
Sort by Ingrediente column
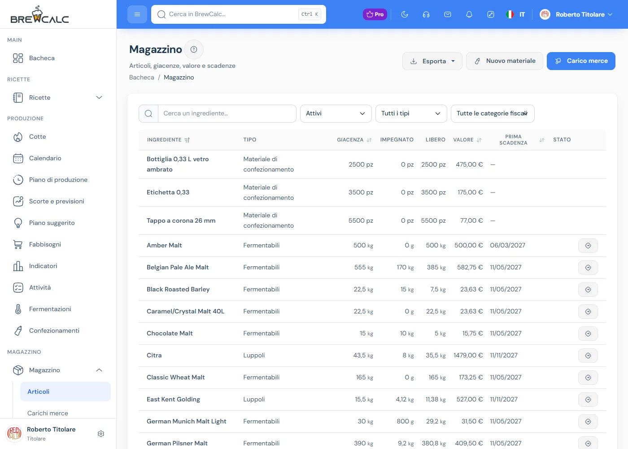click(168, 140)
